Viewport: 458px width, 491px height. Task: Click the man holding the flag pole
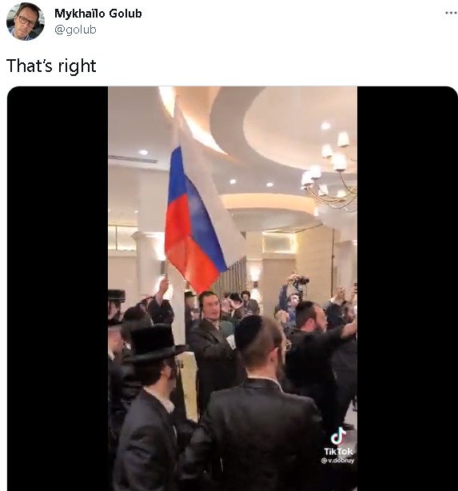tap(161, 302)
